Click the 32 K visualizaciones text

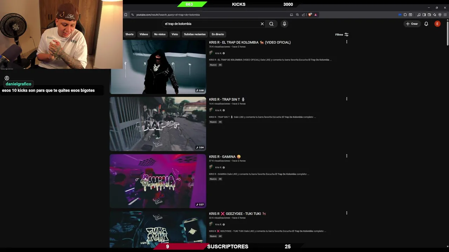pos(220,218)
